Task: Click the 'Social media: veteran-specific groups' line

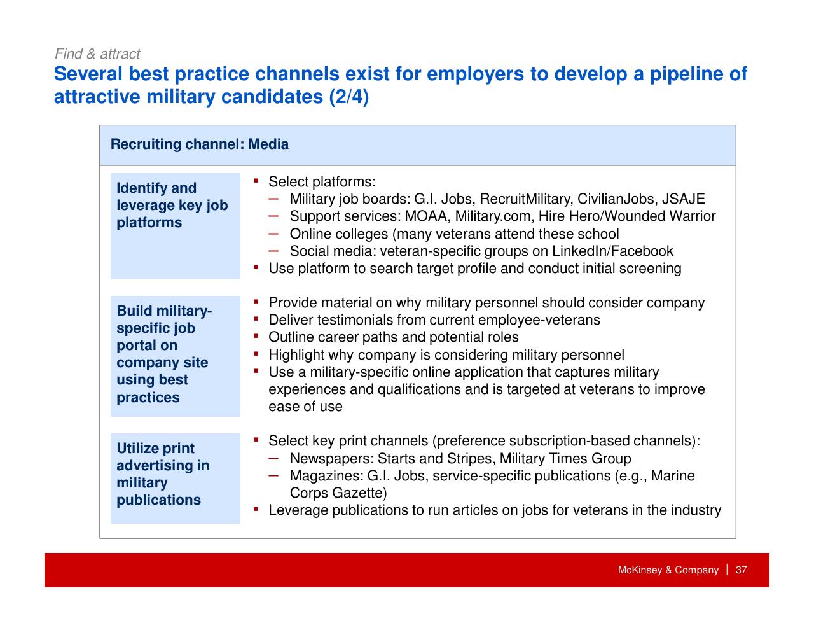Action: tap(481, 251)
